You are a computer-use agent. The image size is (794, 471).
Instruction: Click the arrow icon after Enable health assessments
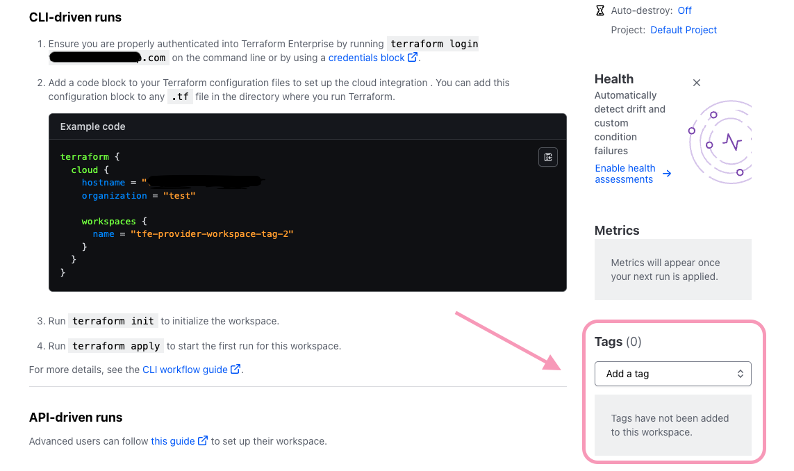(667, 174)
